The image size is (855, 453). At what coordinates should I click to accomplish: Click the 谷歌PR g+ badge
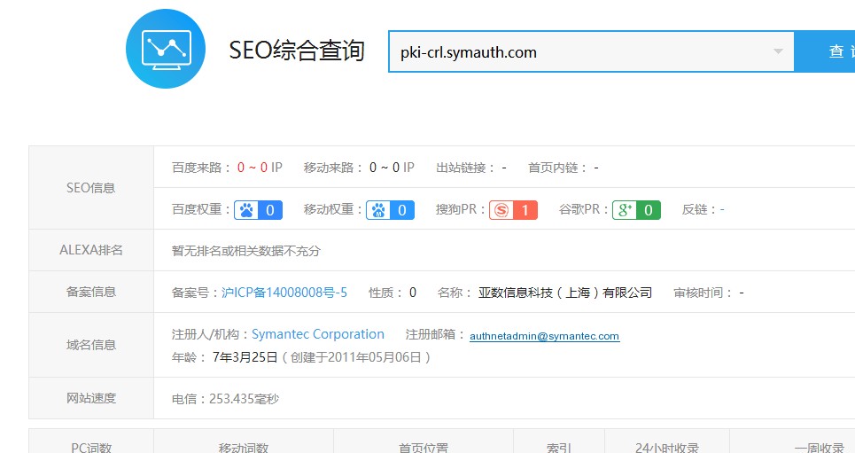(x=636, y=210)
